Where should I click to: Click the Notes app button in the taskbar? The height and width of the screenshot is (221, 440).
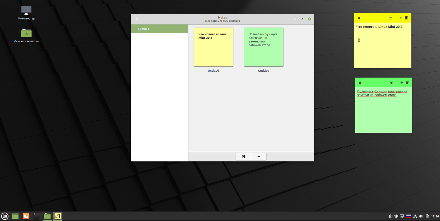click(x=58, y=216)
